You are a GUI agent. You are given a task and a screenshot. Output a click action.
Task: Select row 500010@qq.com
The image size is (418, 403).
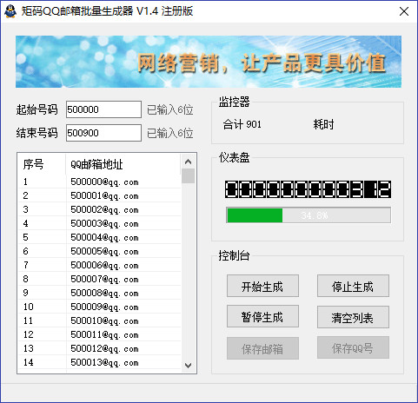(100, 320)
